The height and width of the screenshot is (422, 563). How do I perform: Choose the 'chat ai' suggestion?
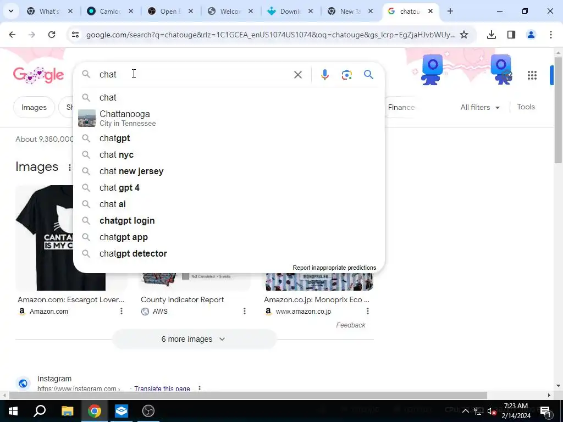(x=229, y=204)
